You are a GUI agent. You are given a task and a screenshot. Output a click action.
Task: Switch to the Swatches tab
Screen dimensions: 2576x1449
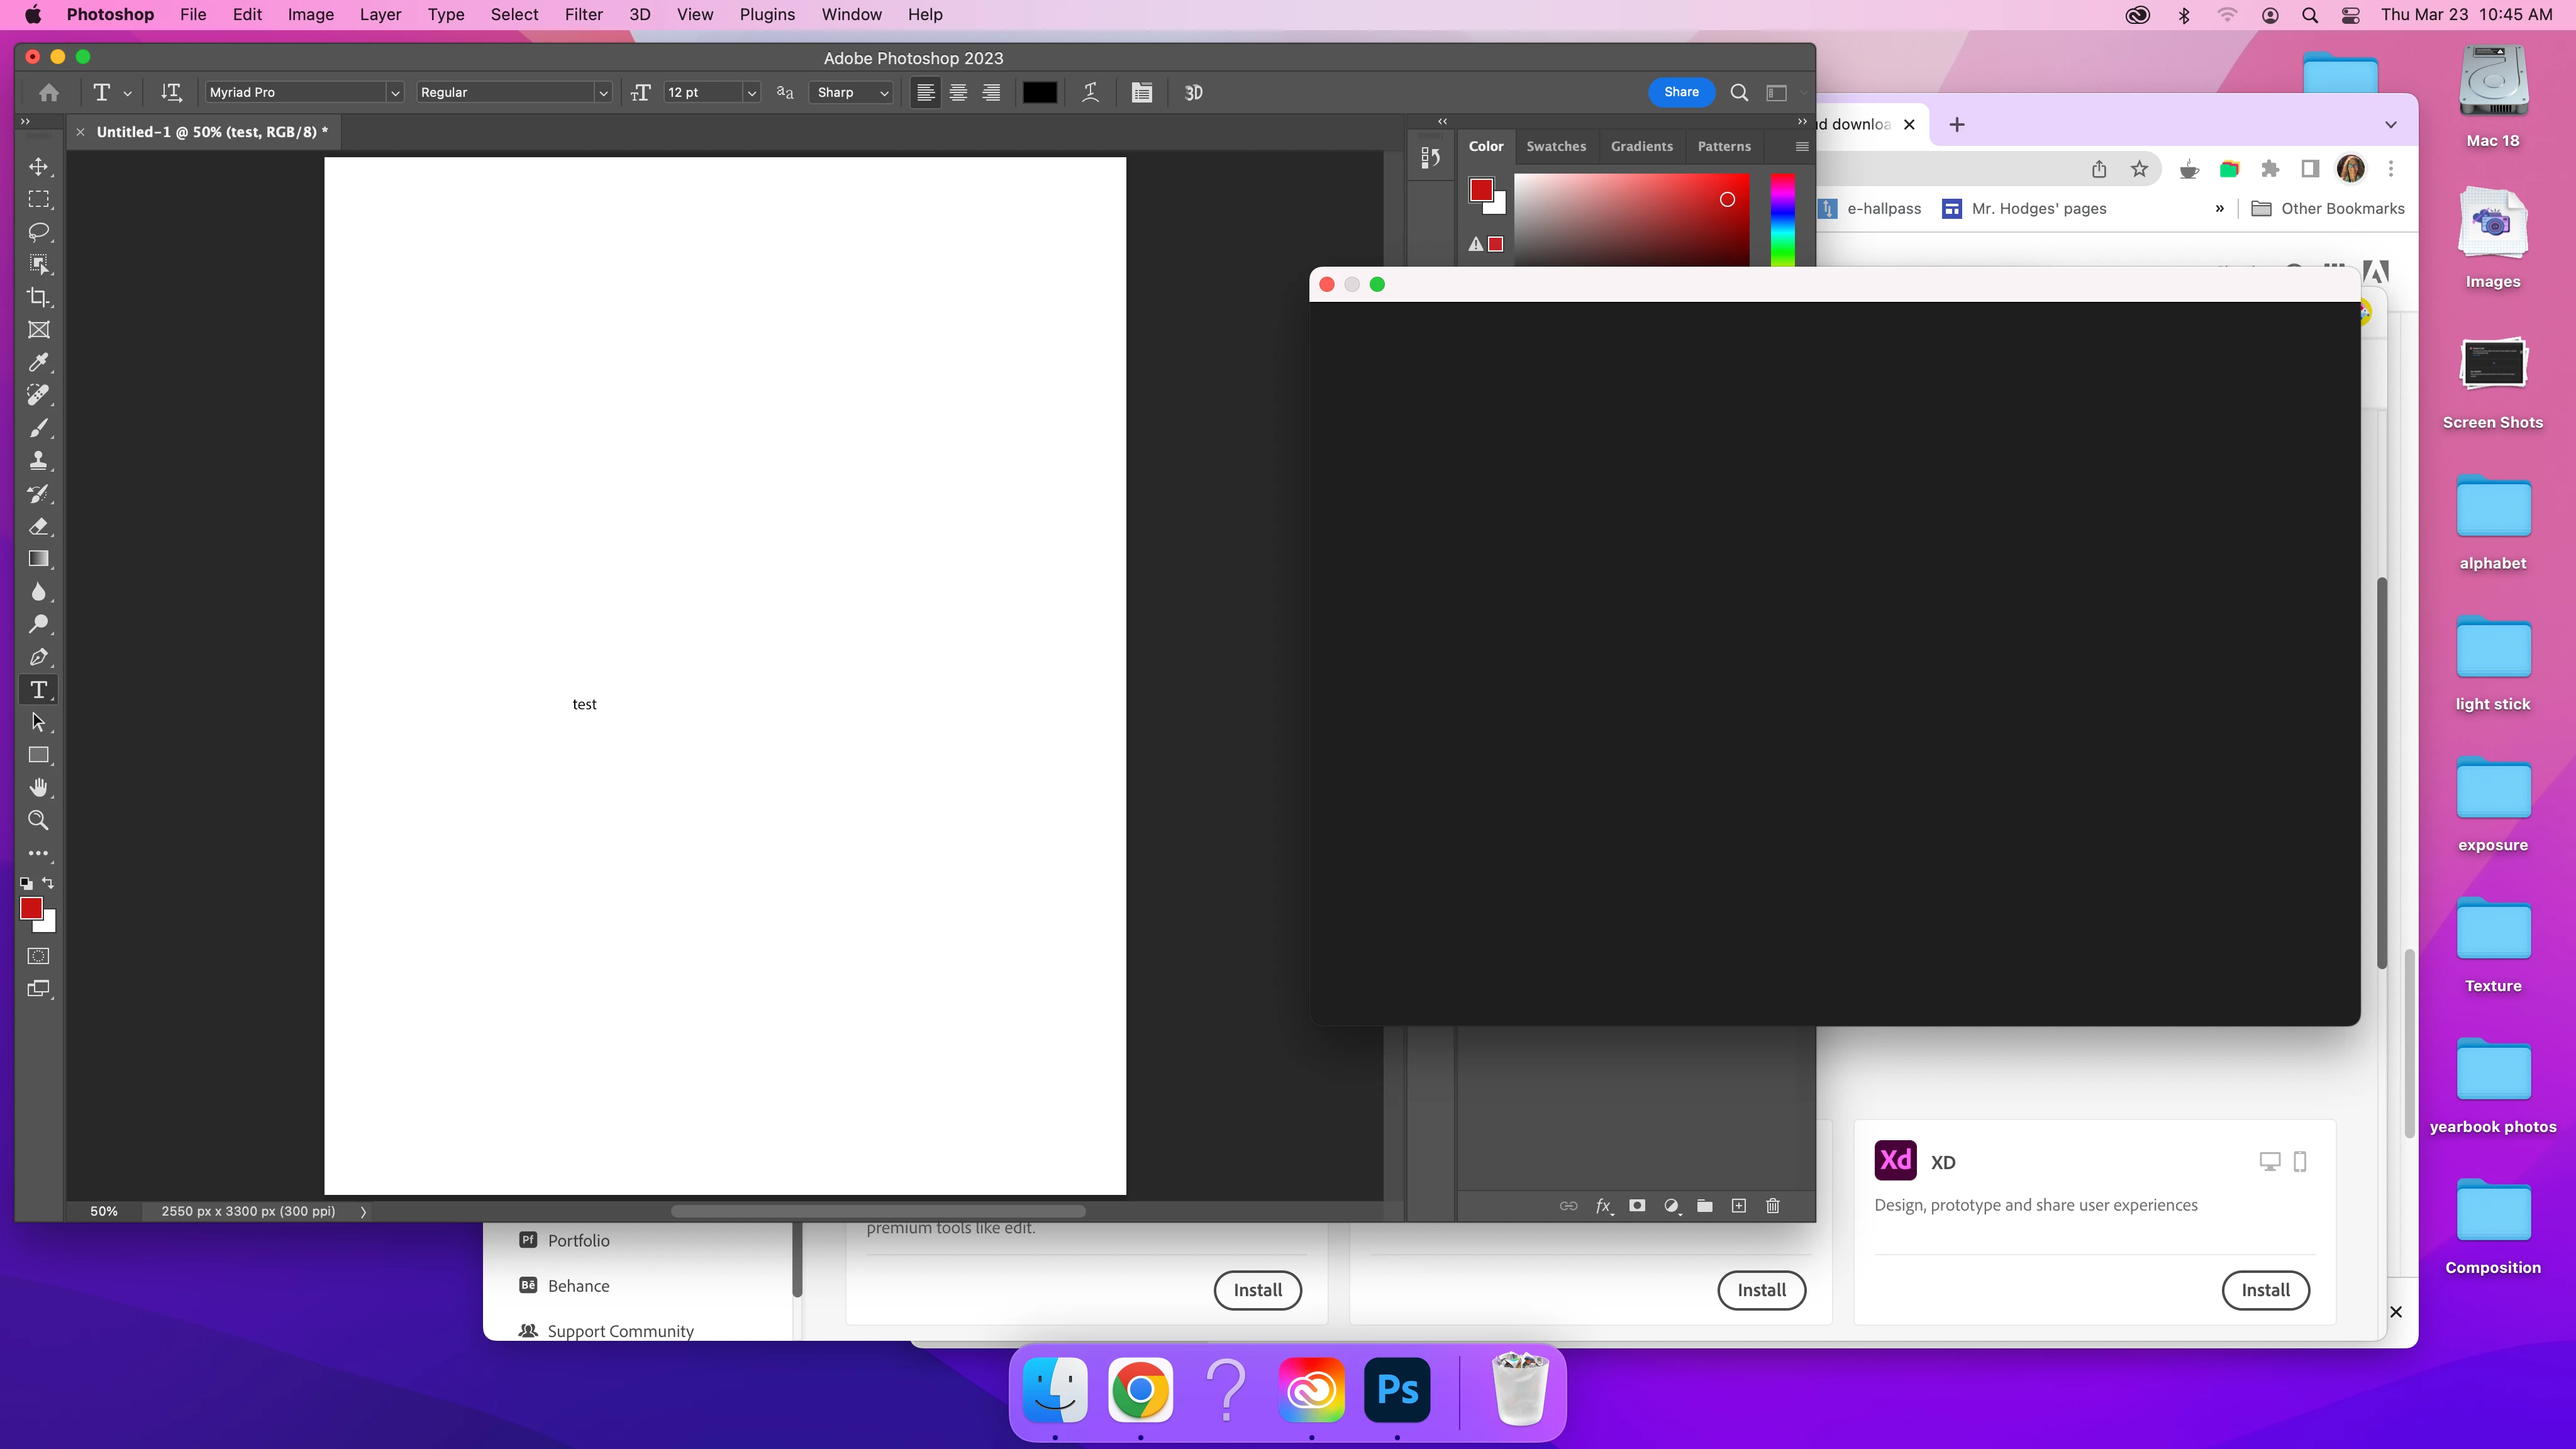pos(1555,146)
